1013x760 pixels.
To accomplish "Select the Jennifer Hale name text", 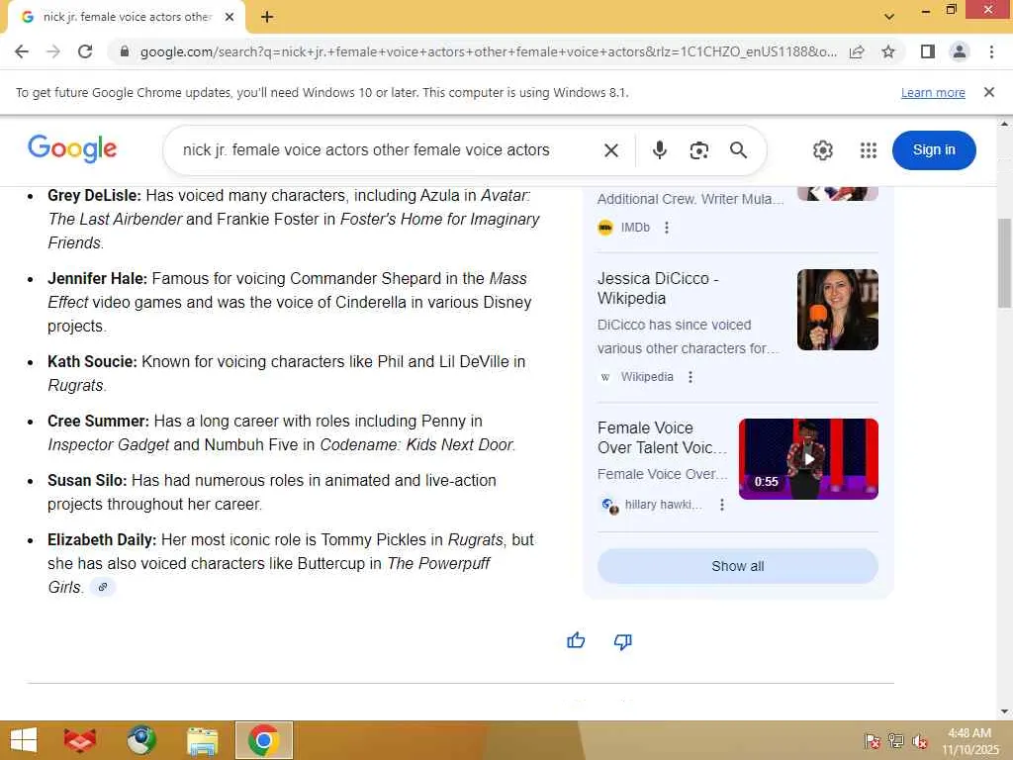I will (x=98, y=278).
